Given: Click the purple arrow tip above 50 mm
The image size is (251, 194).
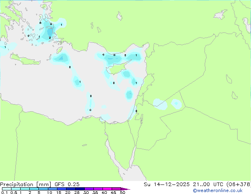Looking at the screenshot, I should (x=125, y=189).
